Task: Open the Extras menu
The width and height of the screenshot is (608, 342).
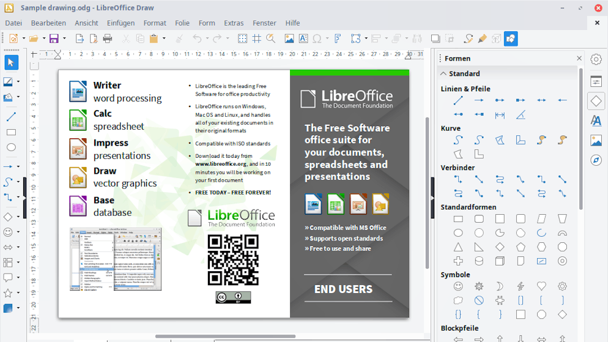Action: 234,23
